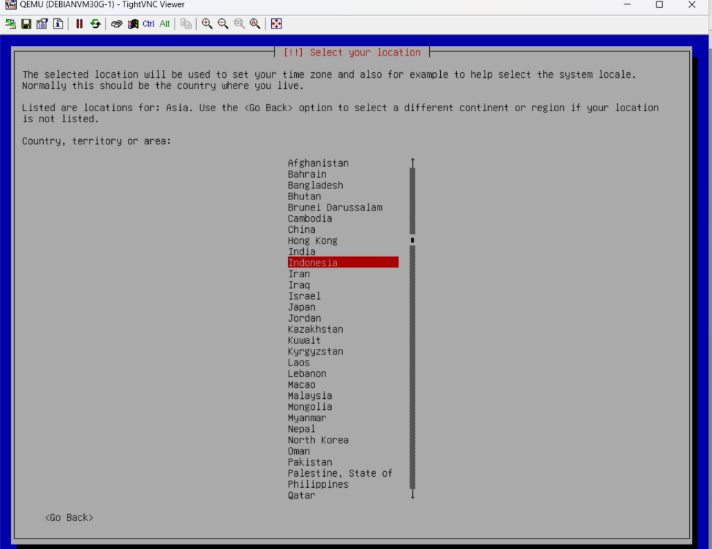Click the Save connection floppy icon
Viewport: 712px width, 549px height.
26,24
